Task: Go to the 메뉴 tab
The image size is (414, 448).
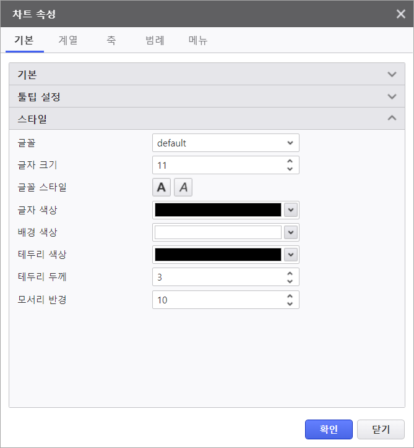Action: 198,41
